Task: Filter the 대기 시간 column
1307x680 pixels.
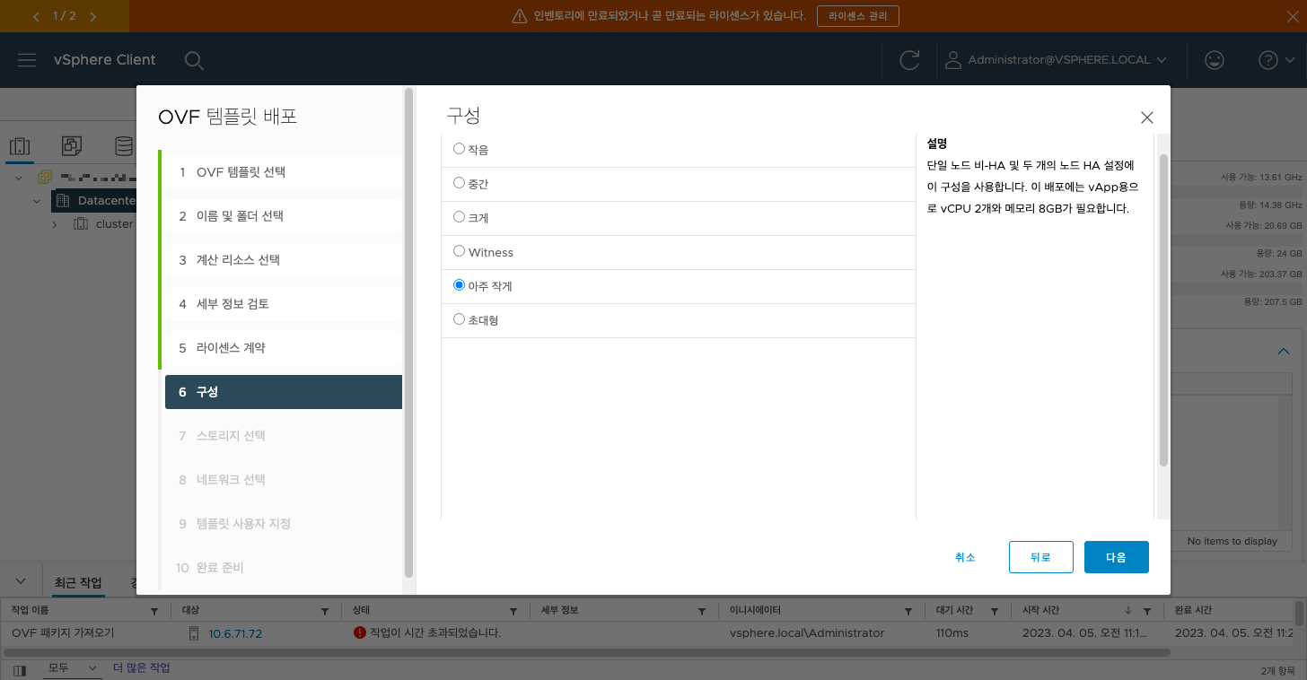Action: 995,611
